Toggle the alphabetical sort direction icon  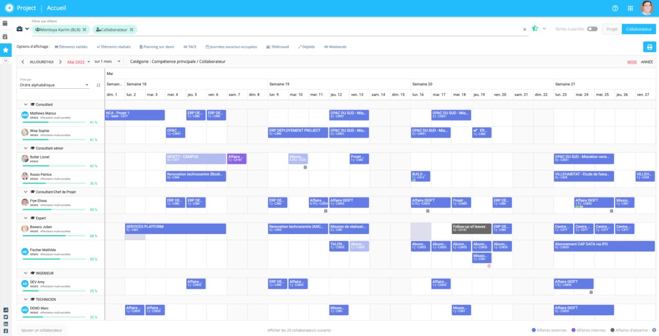coord(98,85)
